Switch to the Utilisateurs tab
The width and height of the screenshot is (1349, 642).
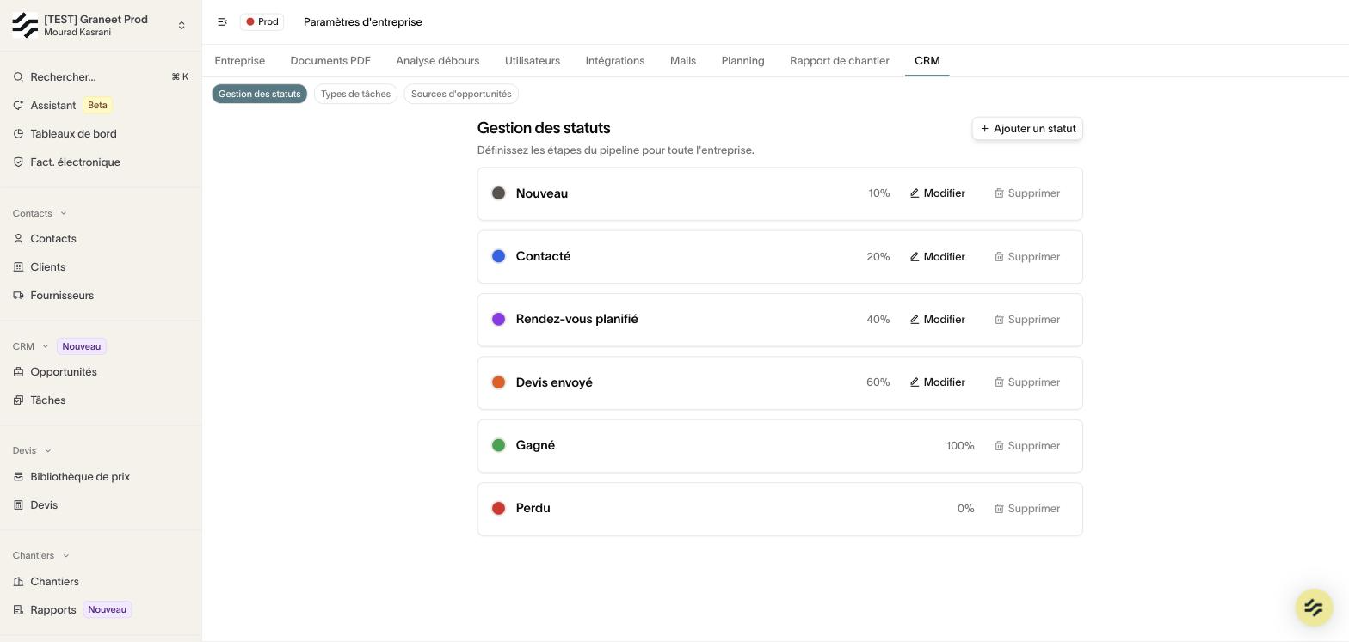(x=533, y=61)
